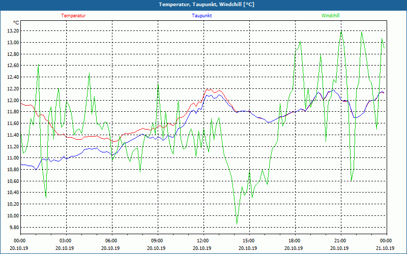
Task: Click the 11,00 y-axis value
Action: [x=14, y=158]
